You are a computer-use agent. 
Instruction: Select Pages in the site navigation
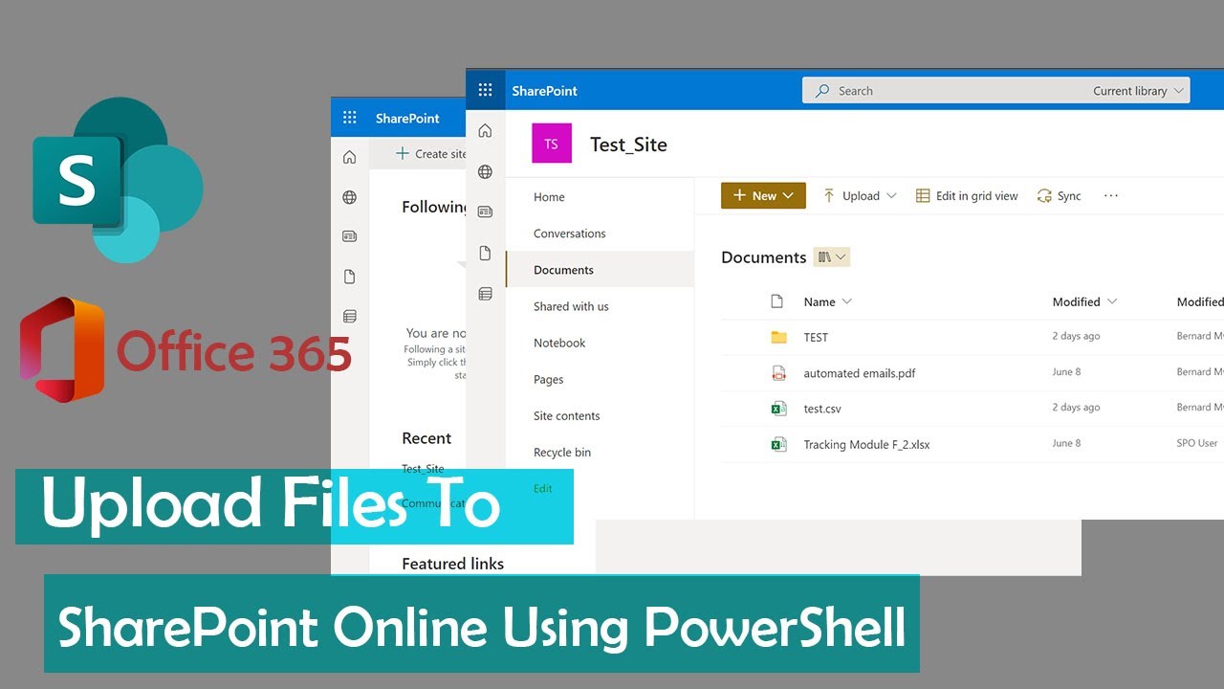pos(548,379)
